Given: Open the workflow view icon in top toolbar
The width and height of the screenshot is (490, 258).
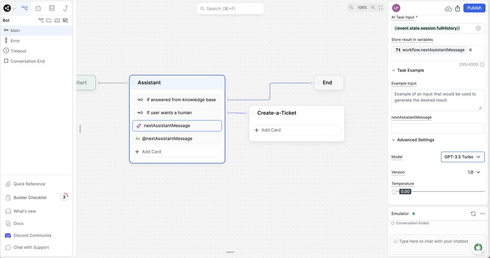Looking at the screenshot, I should click(x=23, y=7).
